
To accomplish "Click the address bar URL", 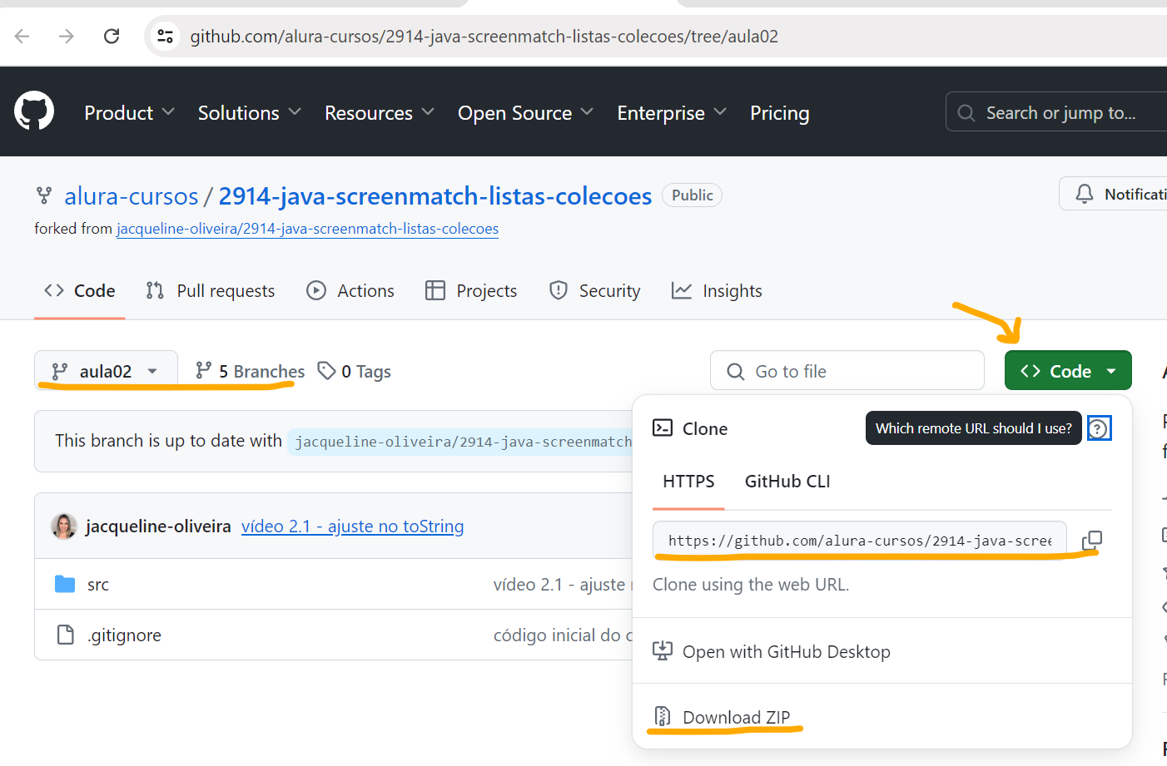I will coord(484,37).
